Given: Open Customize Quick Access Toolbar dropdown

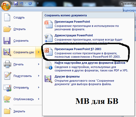Looking at the screenshot, I should click(x=38, y=3).
